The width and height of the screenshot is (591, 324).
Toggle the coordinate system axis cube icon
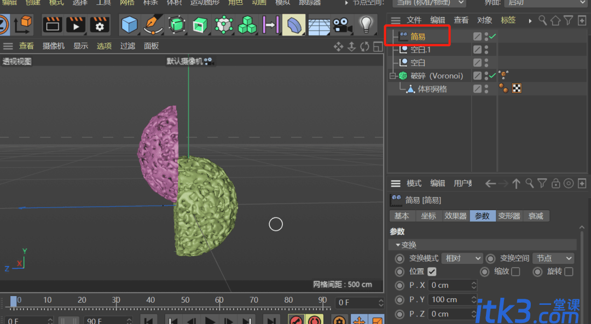pyautogui.click(x=24, y=25)
